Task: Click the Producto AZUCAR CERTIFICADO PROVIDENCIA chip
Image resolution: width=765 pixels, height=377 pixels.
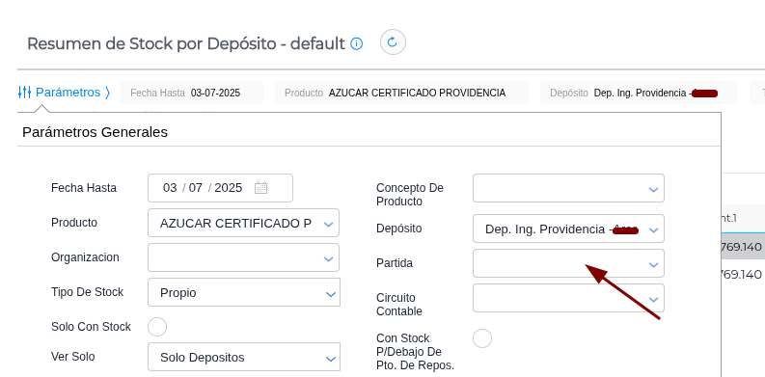Action: 401,93
